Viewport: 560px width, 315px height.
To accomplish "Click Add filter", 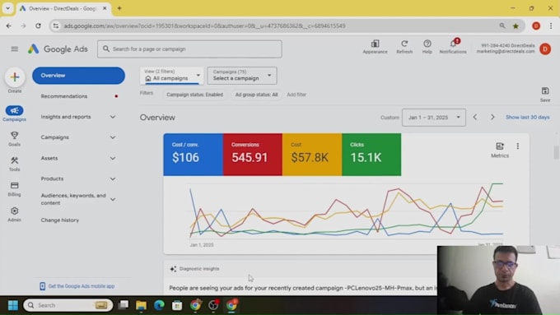I will coord(296,95).
